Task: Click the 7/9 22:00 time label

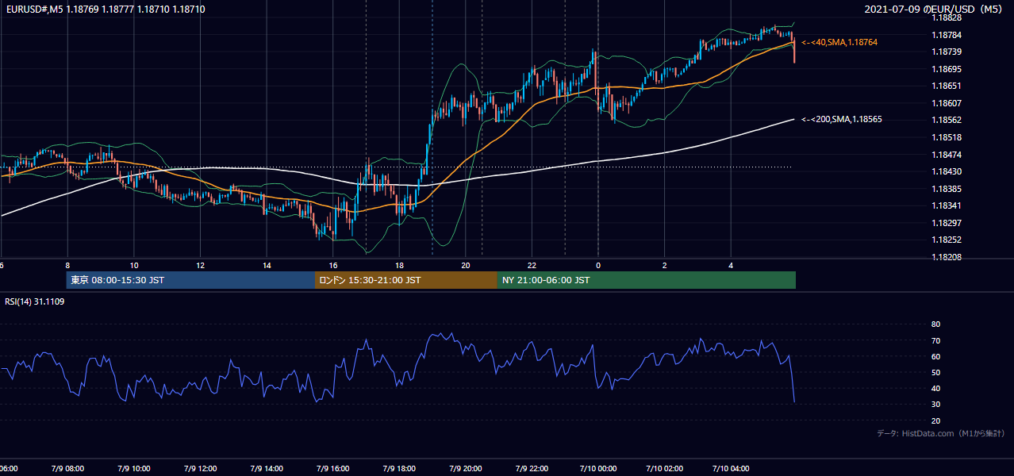Action: pos(532,468)
